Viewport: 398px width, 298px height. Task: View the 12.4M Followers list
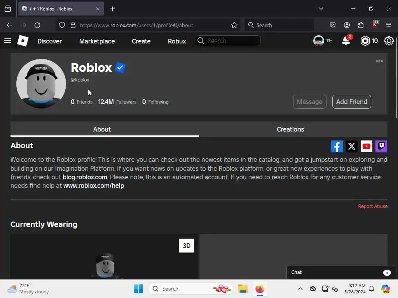[117, 102]
